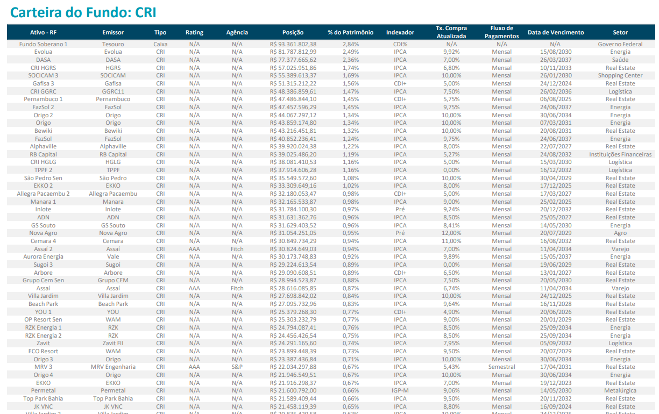Click the 'Agência' column header
The height and width of the screenshot is (414, 659).
click(237, 32)
